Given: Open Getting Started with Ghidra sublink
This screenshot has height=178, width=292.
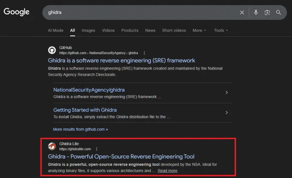Looking at the screenshot, I should [x=85, y=110].
